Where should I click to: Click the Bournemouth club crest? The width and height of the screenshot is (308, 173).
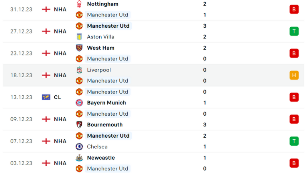point(79,125)
